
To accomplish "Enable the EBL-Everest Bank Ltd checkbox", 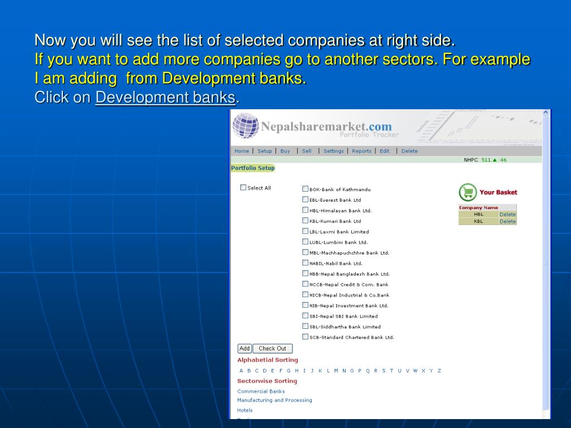I will tap(305, 199).
